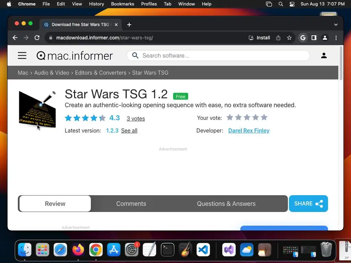This screenshot has height=263, width=351.
Task: Open the user account icon on the page
Action: [x=324, y=55]
